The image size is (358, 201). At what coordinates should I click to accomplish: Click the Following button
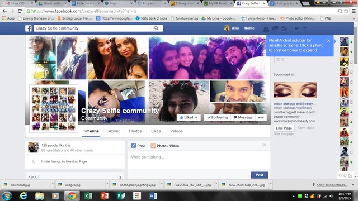pos(218,117)
